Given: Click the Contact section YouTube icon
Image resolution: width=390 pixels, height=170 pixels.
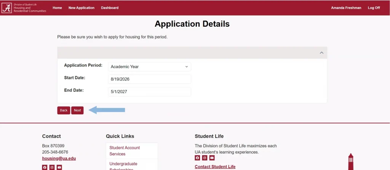Looking at the screenshot, I should coord(59,167).
